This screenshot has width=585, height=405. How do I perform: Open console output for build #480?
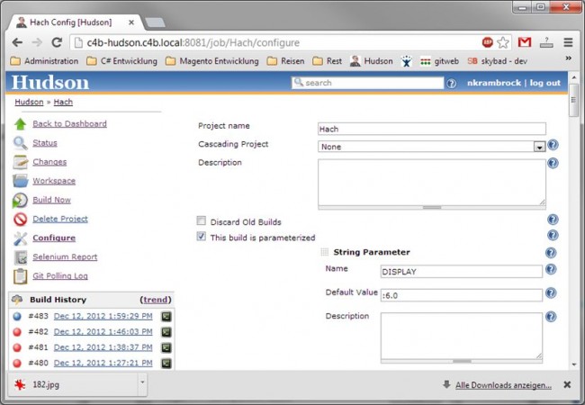point(166,364)
